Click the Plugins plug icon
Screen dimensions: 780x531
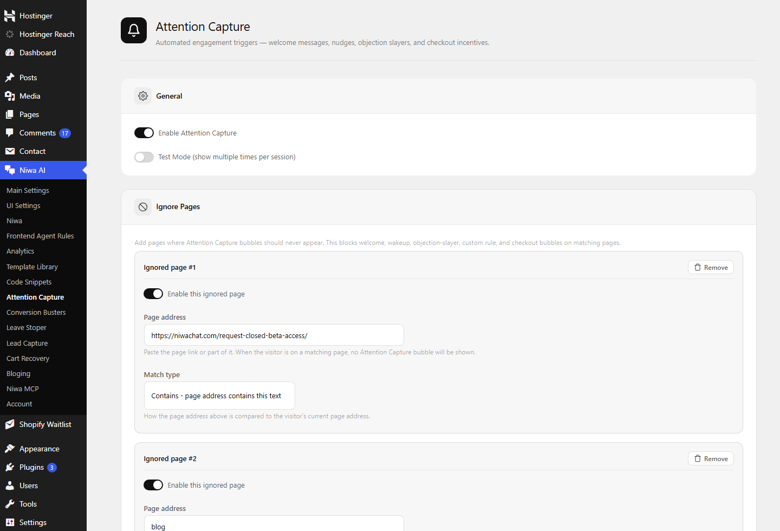pos(10,467)
